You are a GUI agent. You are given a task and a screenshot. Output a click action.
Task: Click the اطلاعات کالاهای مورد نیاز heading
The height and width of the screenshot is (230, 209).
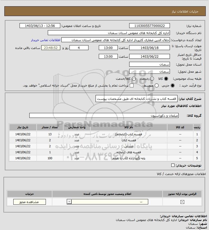coord(181,106)
